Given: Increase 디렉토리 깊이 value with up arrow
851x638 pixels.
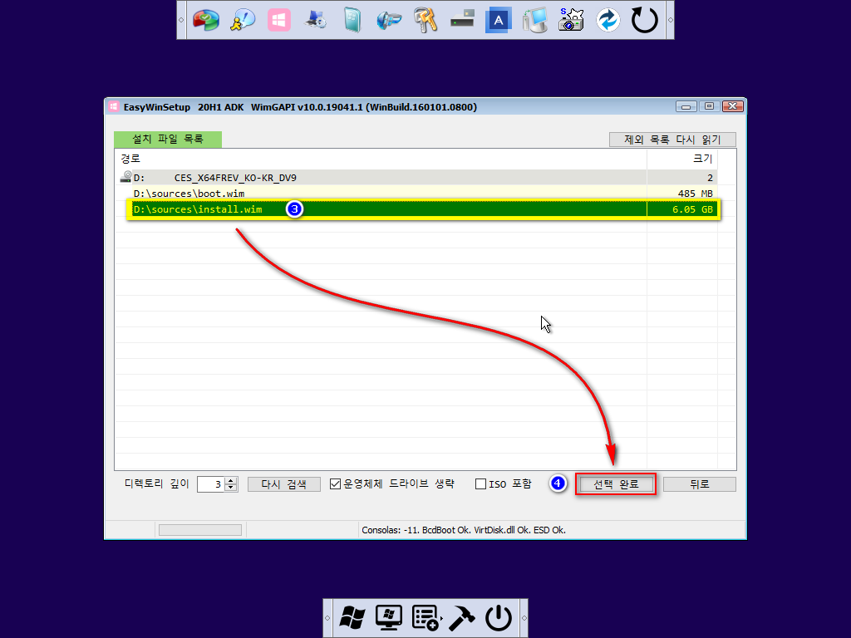Looking at the screenshot, I should pyautogui.click(x=231, y=480).
